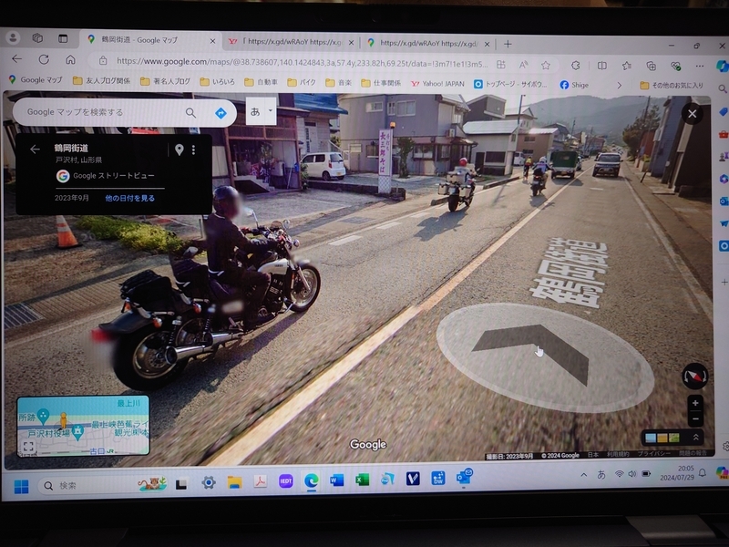Open a new tab with the plus button
Screen dimensions: 729x547
pos(508,44)
